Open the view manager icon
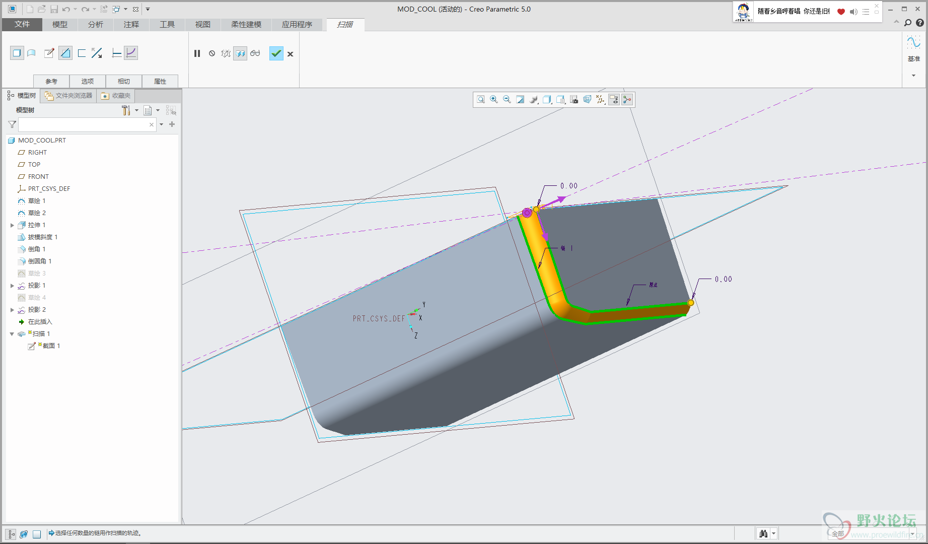Image resolution: width=928 pixels, height=544 pixels. pyautogui.click(x=561, y=100)
